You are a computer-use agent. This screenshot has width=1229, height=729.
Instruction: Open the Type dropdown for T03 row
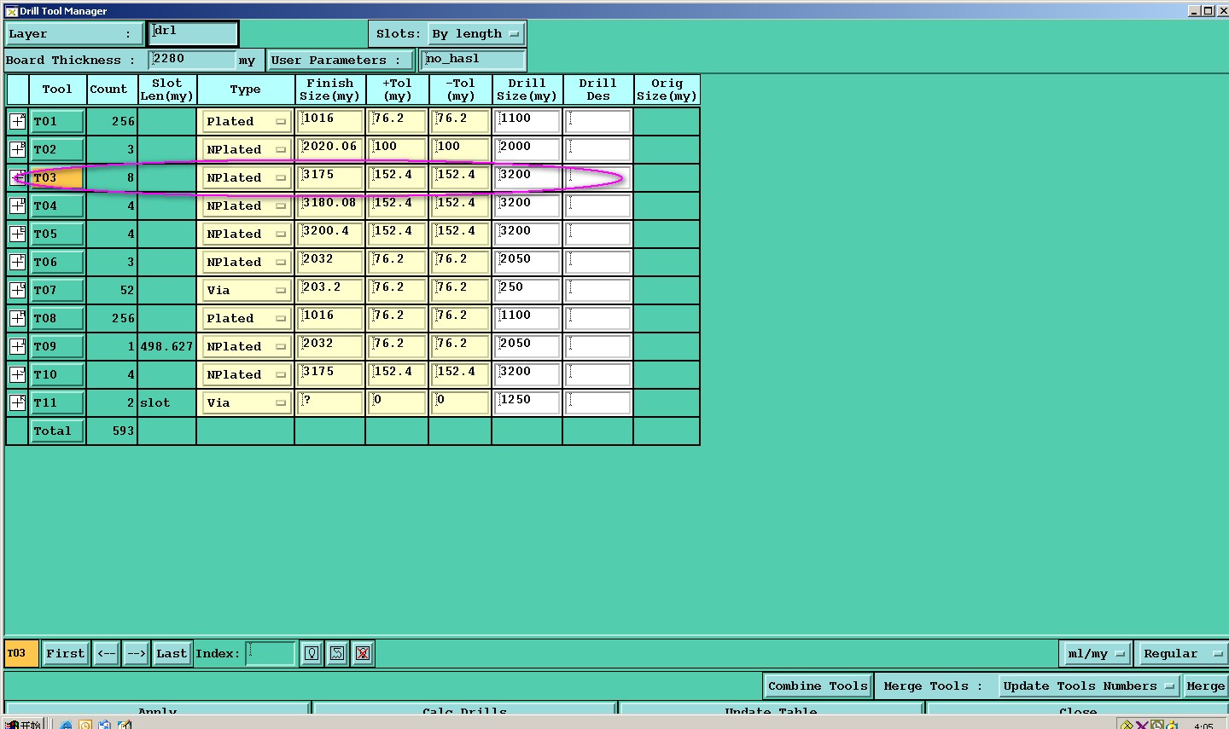[246, 177]
